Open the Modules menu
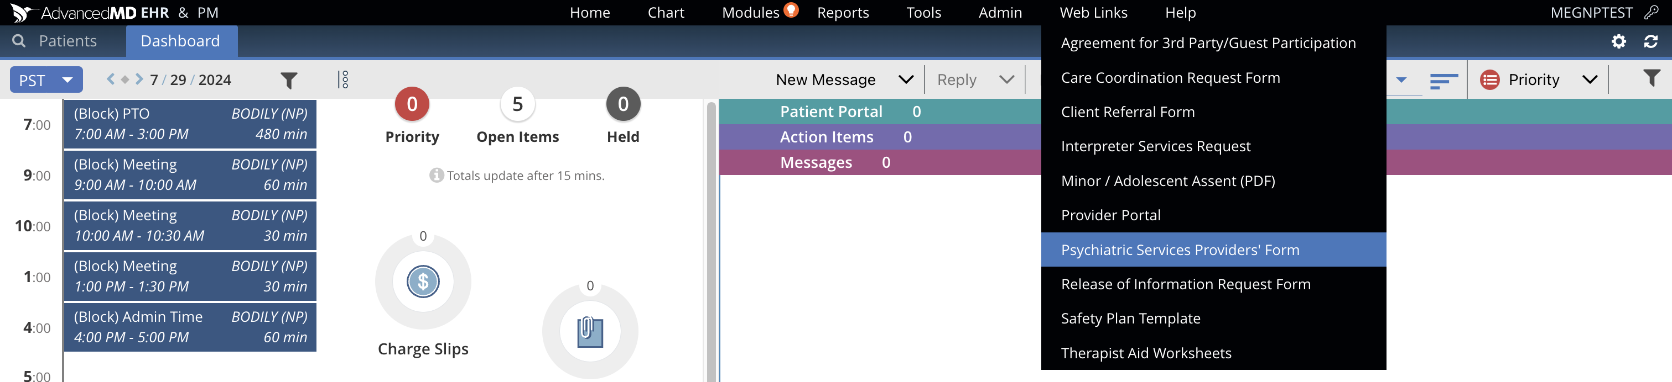 [750, 12]
